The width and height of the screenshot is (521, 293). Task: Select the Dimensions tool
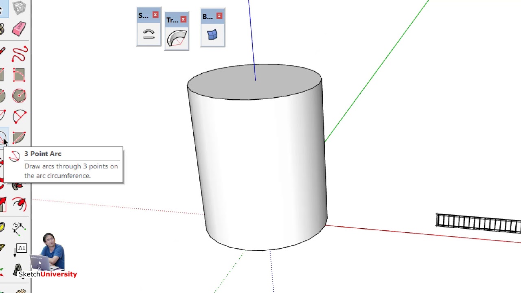click(x=19, y=229)
